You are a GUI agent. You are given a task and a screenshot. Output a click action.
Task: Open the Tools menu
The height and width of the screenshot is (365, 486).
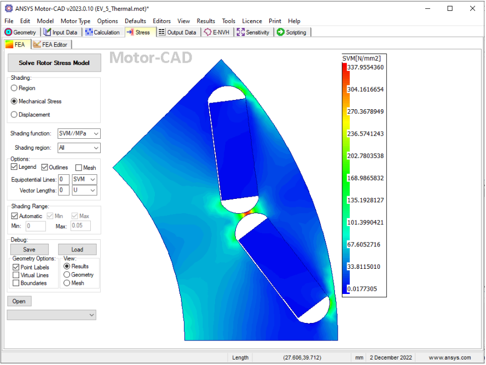(x=228, y=21)
